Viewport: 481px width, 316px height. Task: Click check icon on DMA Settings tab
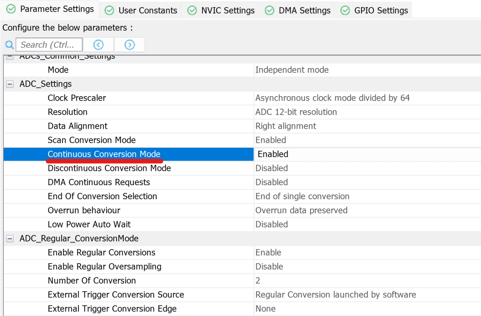click(269, 10)
